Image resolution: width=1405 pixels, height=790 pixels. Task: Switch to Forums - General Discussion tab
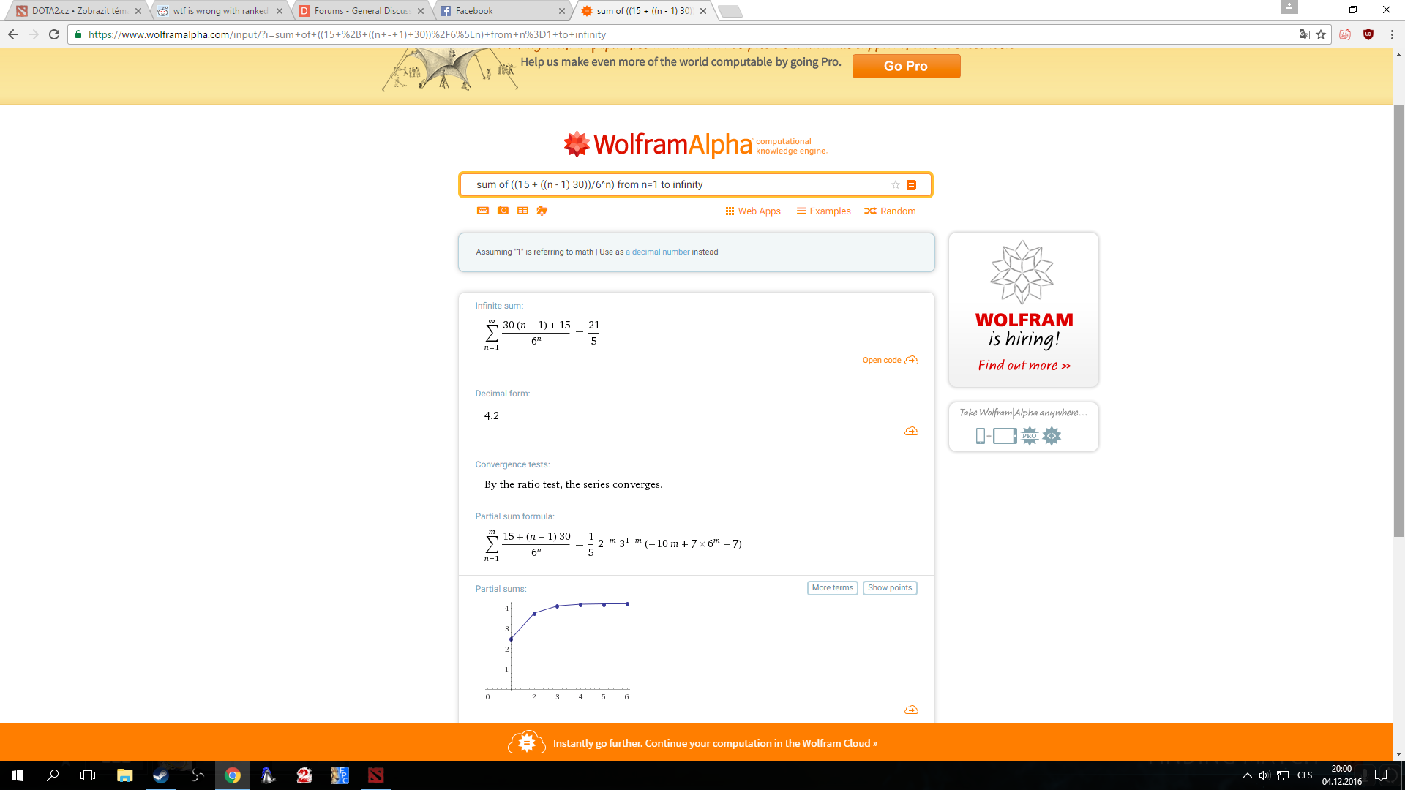pyautogui.click(x=361, y=11)
